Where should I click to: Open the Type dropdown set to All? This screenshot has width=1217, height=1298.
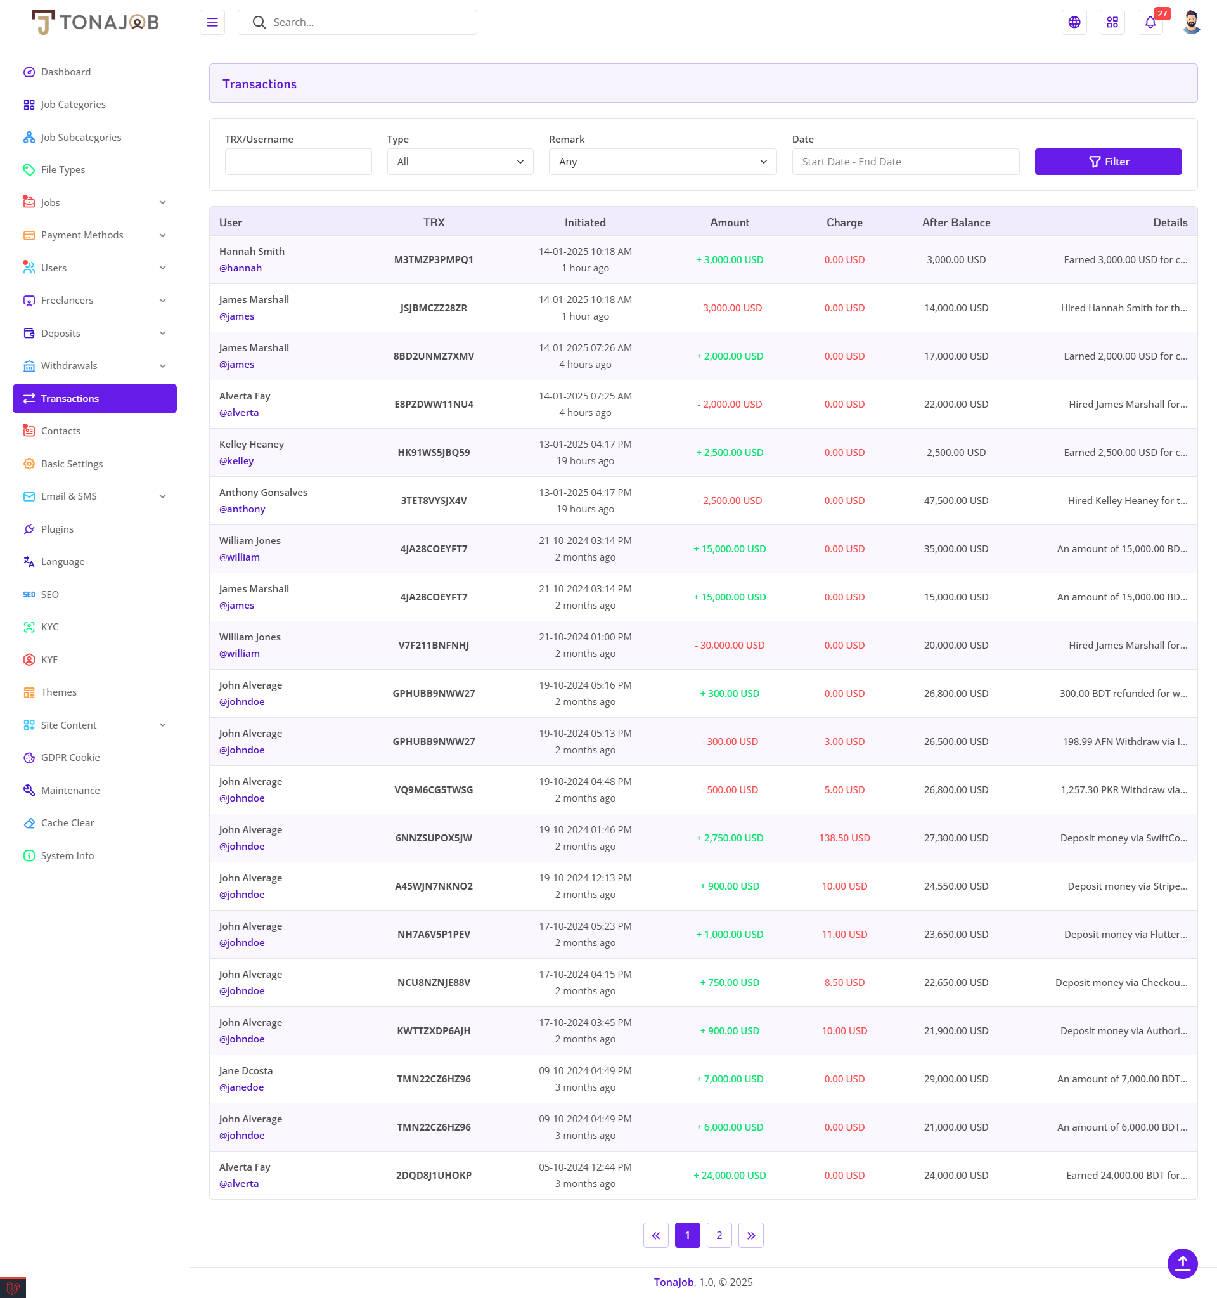pos(460,162)
